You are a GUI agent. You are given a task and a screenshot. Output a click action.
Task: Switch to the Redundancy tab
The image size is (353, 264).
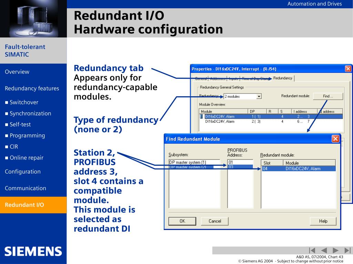point(283,78)
